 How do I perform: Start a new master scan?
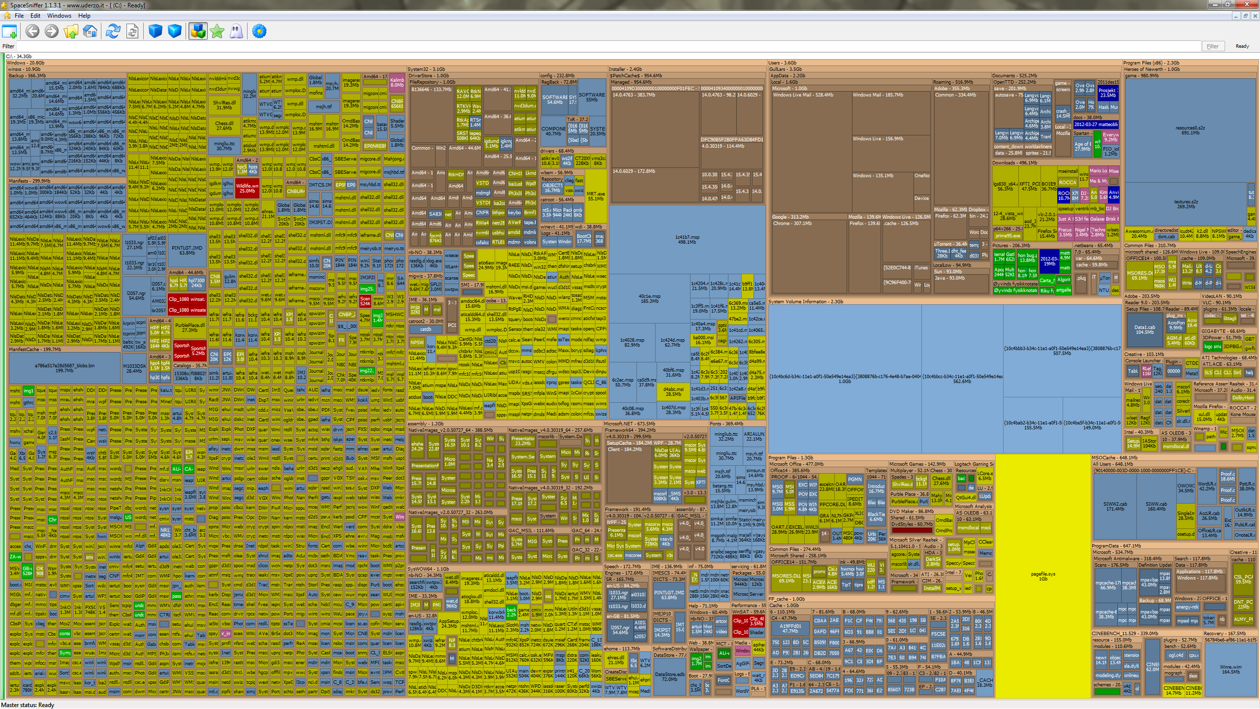pyautogui.click(x=113, y=32)
